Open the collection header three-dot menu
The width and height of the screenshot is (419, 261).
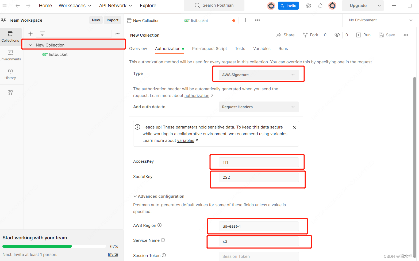(x=406, y=35)
